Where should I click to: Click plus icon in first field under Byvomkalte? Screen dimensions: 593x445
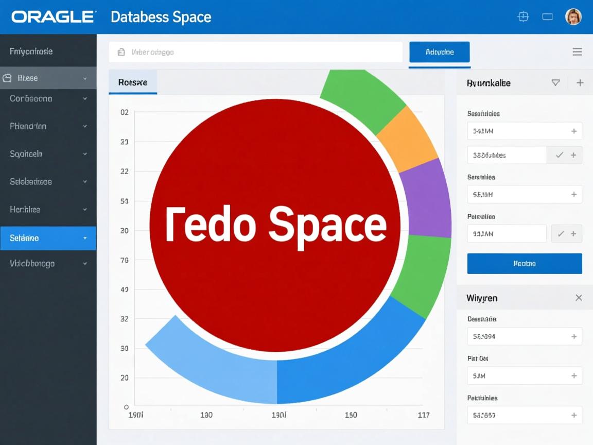[573, 131]
